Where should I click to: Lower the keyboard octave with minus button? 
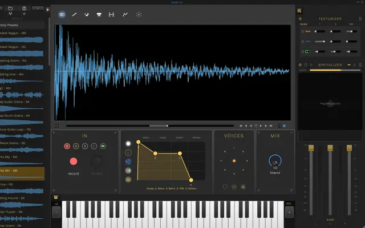point(56,212)
